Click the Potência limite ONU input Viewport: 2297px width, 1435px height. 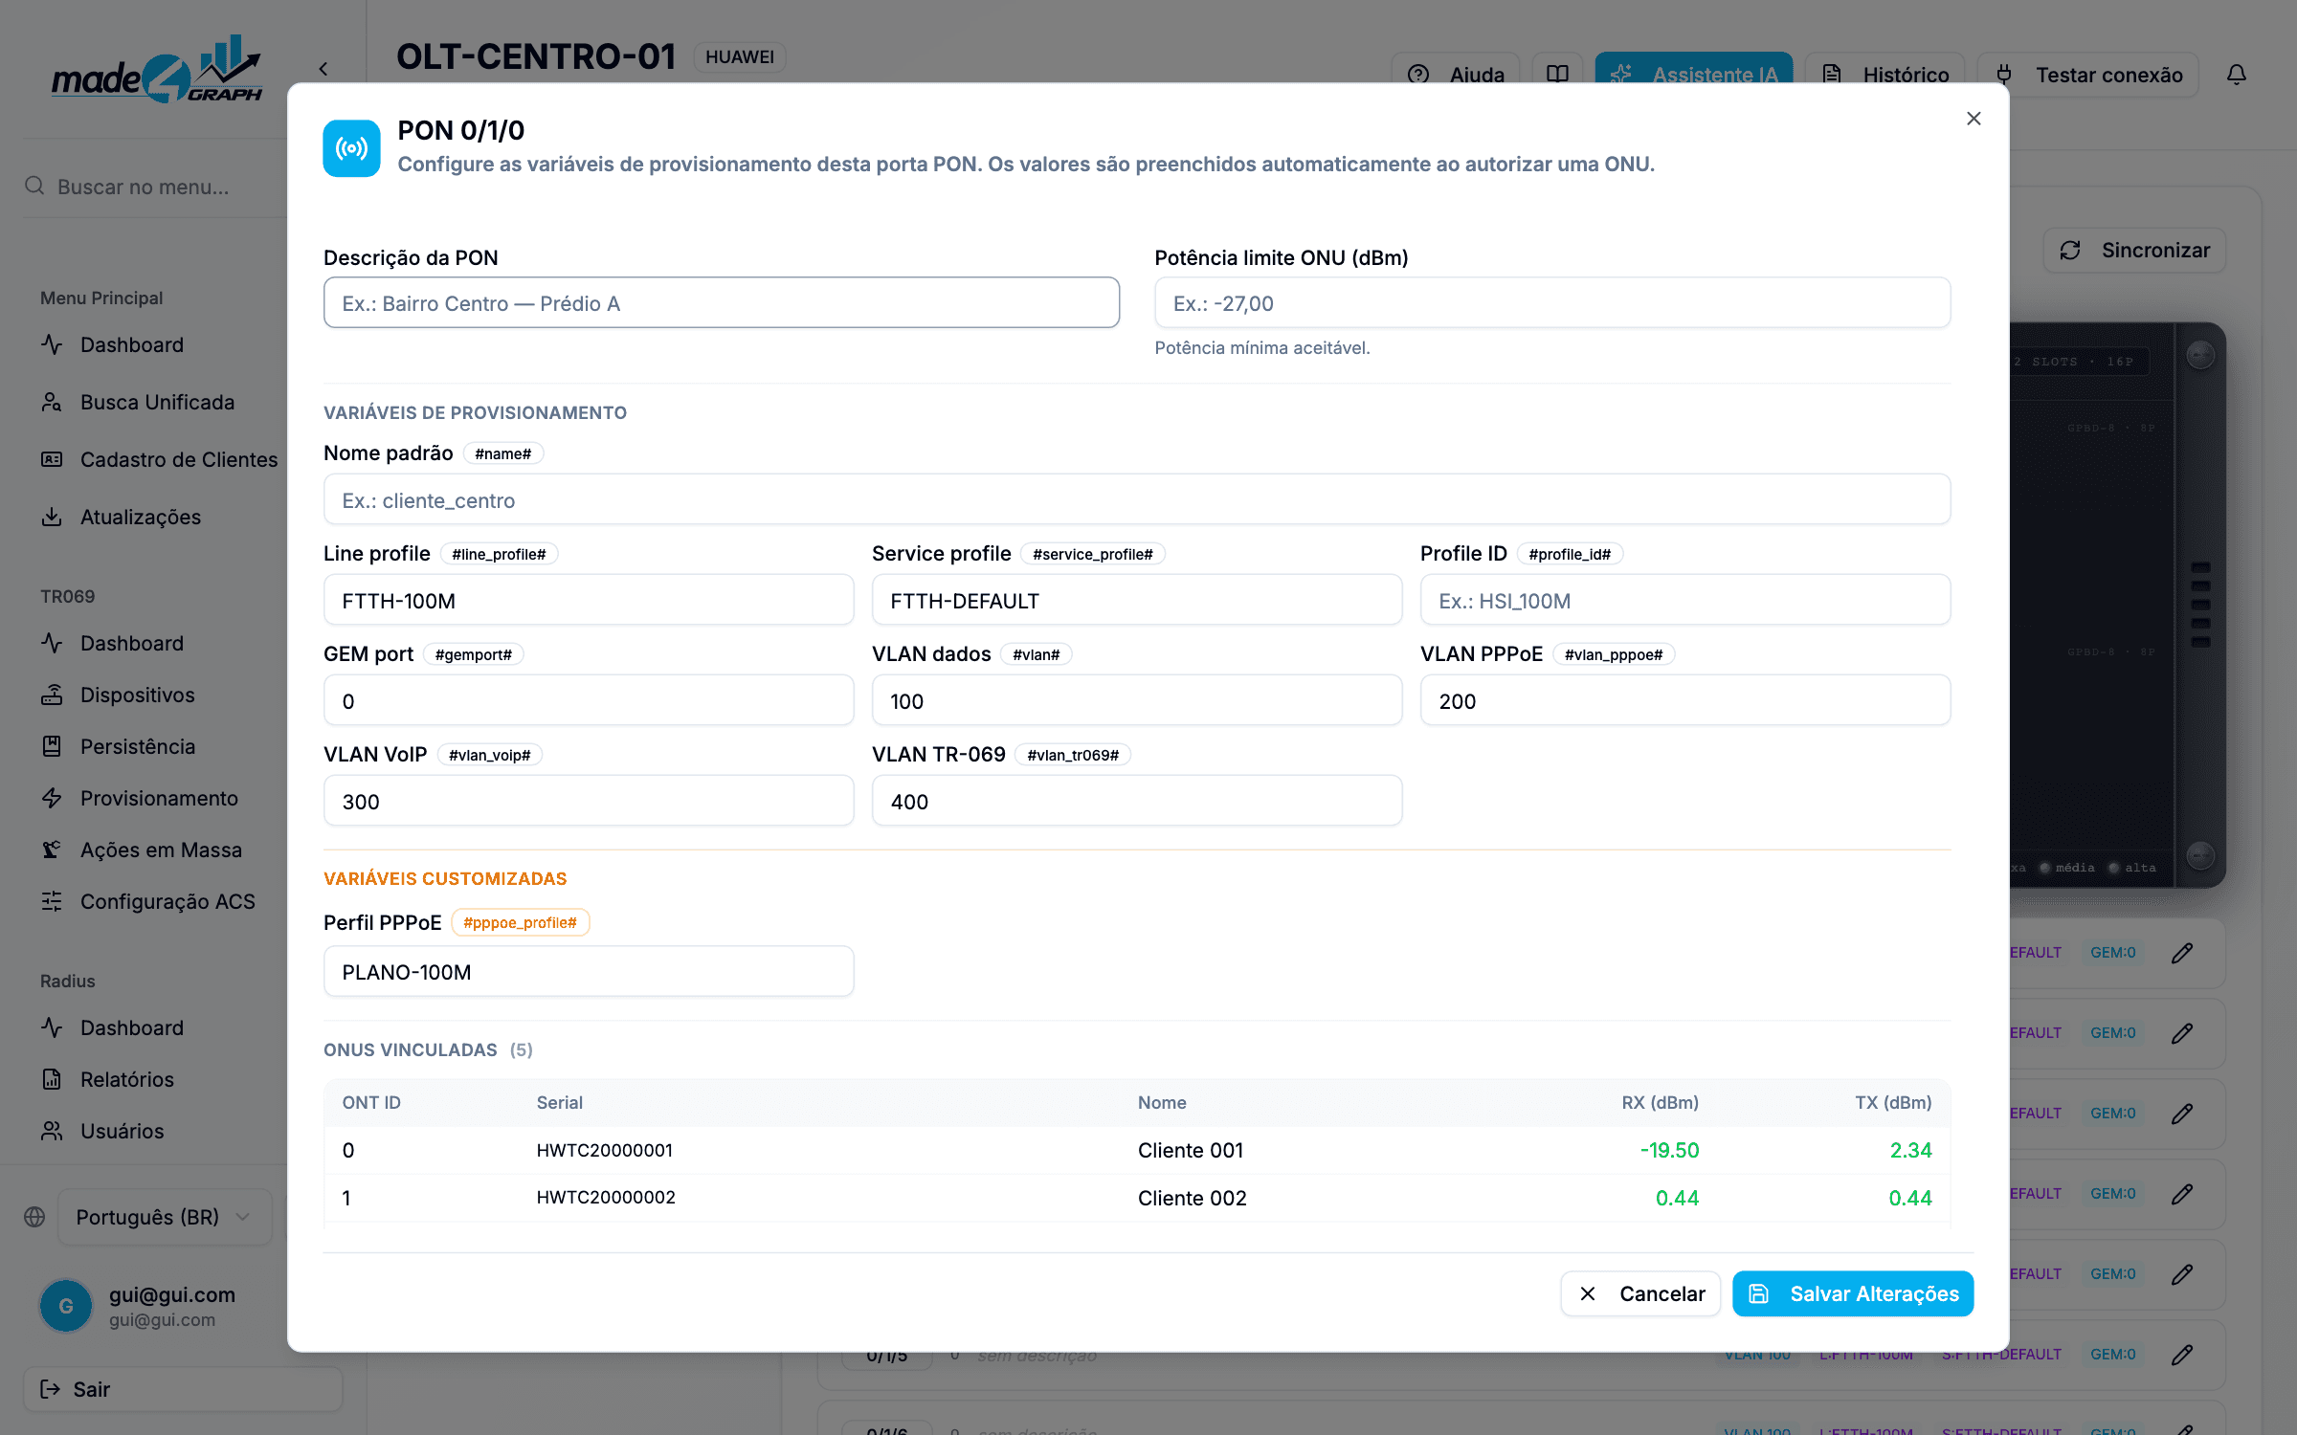point(1552,303)
